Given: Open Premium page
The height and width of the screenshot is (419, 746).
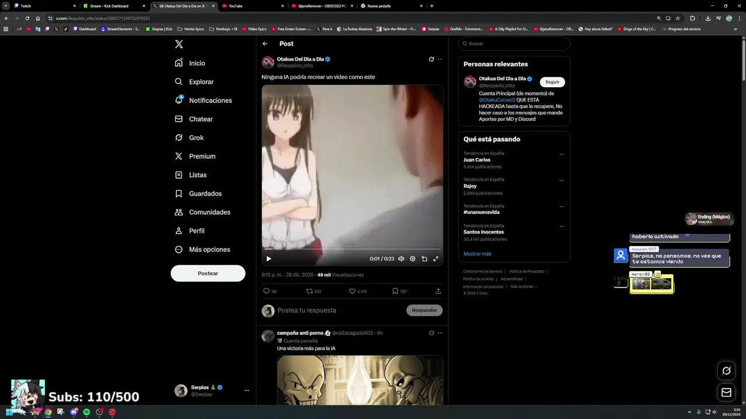Looking at the screenshot, I should click(195, 156).
